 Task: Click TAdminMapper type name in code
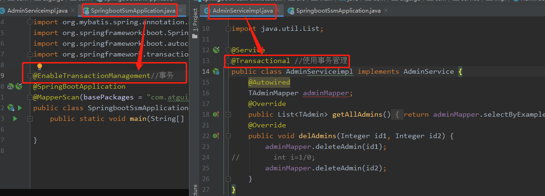click(273, 93)
